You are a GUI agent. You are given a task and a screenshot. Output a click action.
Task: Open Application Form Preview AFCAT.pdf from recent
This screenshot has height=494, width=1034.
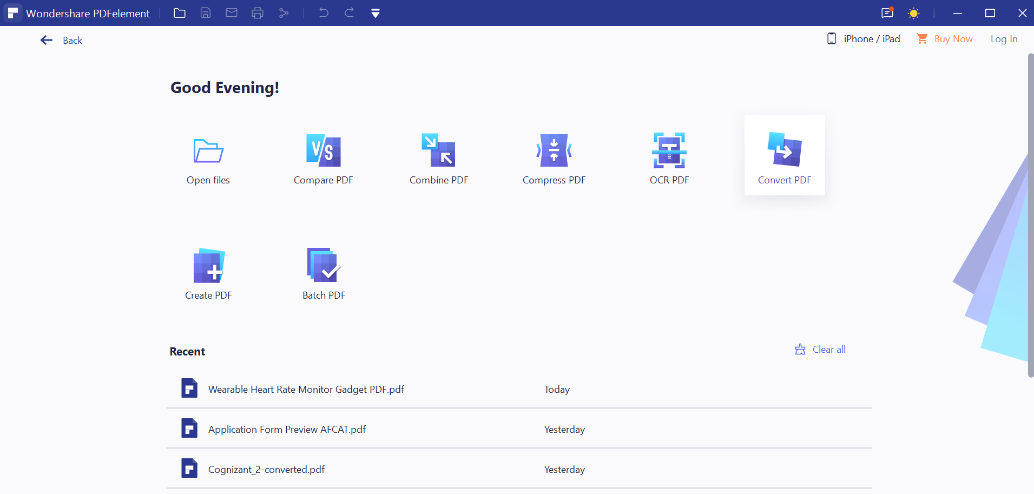[287, 430]
